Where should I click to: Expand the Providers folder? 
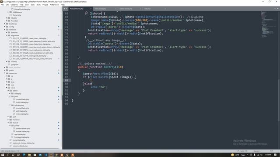point(6,21)
